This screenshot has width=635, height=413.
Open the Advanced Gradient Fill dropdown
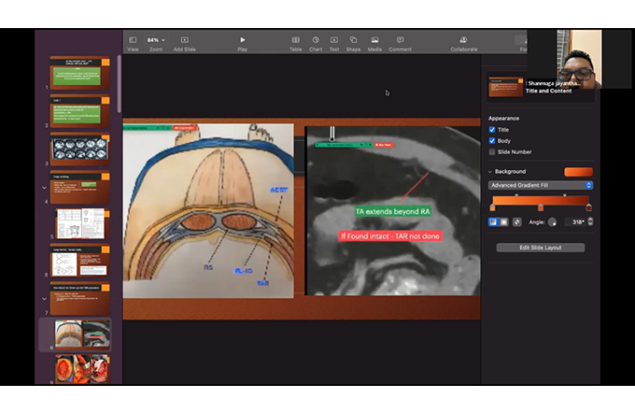click(x=541, y=185)
